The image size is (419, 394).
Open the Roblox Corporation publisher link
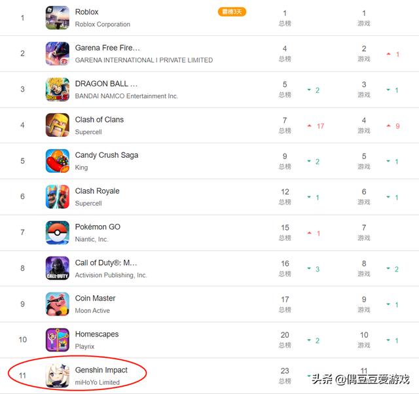pyautogui.click(x=103, y=24)
